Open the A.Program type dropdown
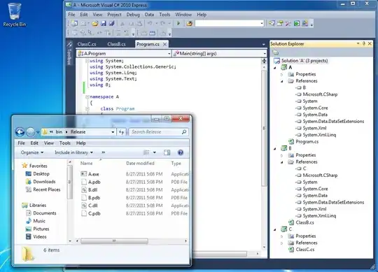The image size is (378, 272). [124, 53]
